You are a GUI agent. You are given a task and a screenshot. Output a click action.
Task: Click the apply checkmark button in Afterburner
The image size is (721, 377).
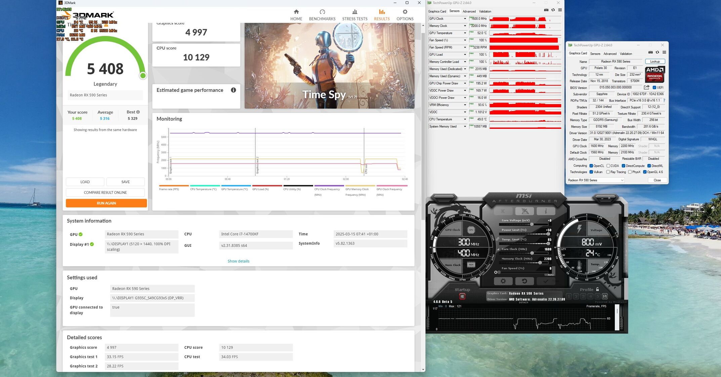click(546, 281)
